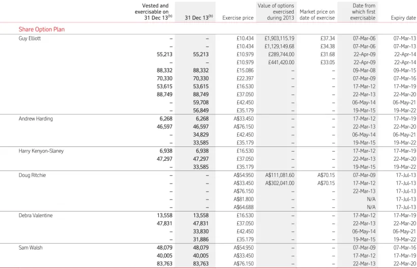Select the name 'Sam Walsh'
Screen dimensions: 417x269
(31, 248)
